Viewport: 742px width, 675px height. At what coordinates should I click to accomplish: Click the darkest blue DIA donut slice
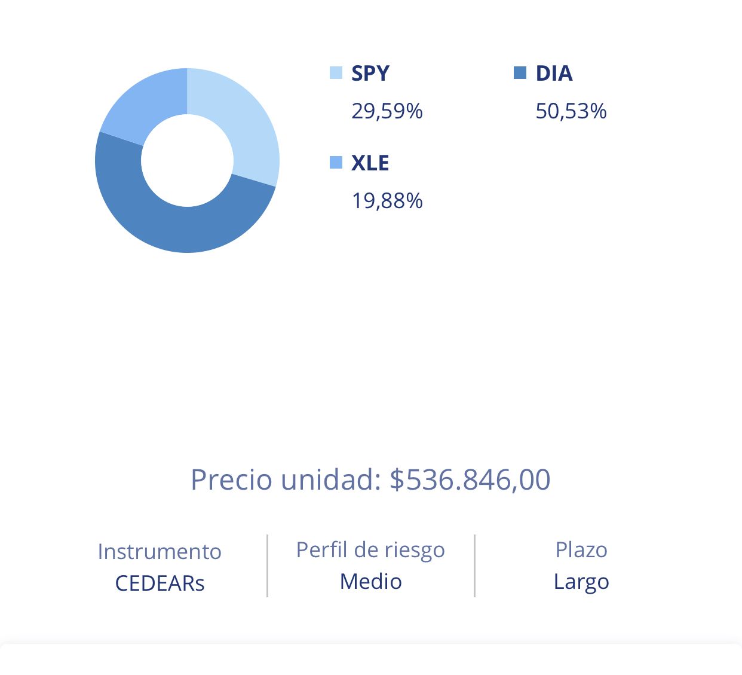tap(179, 227)
